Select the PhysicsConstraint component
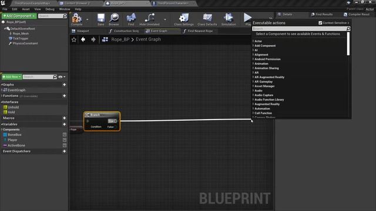 pos(25,43)
